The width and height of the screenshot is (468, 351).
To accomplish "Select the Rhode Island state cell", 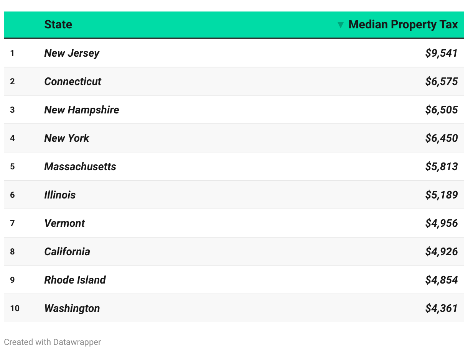I will tap(75, 280).
